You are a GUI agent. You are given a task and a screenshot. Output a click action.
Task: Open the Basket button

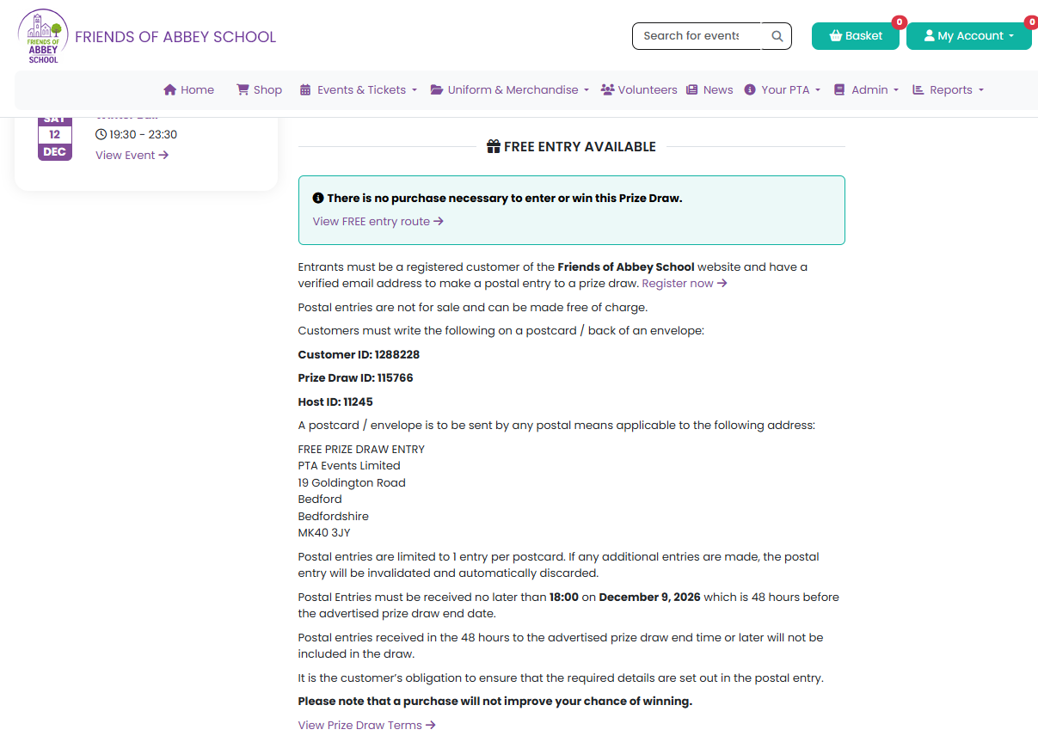point(856,36)
